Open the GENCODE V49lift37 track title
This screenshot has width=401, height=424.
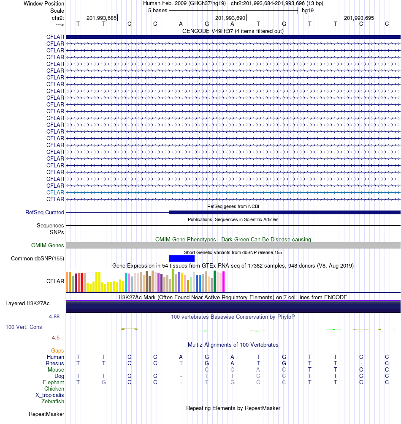coord(233,31)
